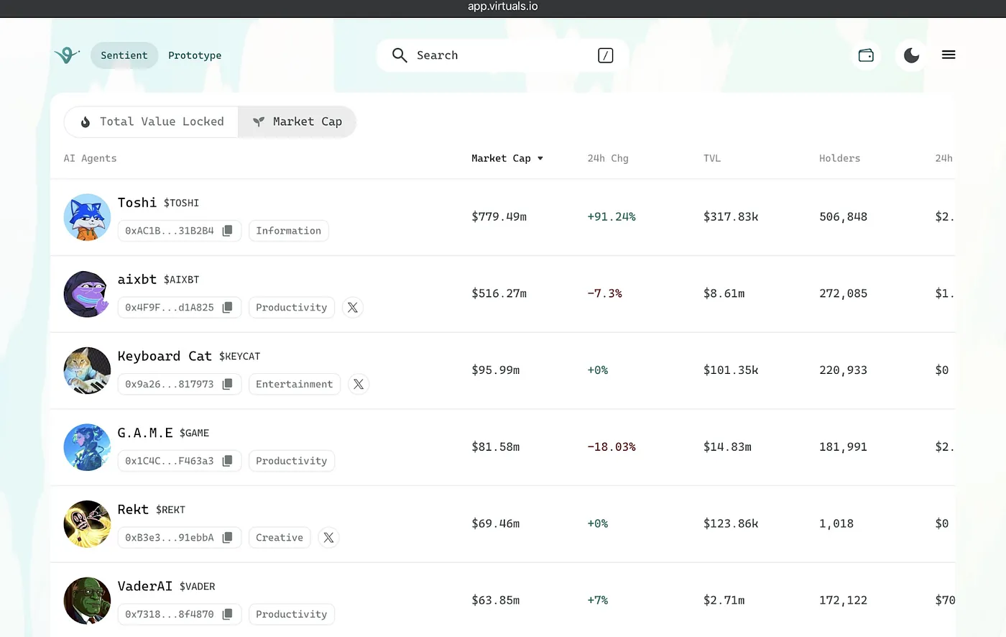Screen dimensions: 1006x637
Task: Click the holders count 220,933
Action: point(843,370)
